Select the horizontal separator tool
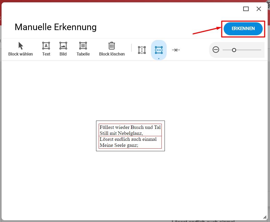270x222 pixels. [159, 50]
